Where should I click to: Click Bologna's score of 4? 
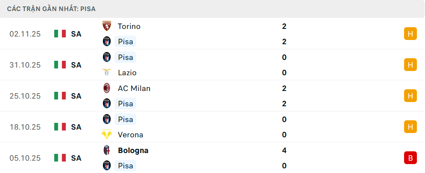(x=284, y=150)
